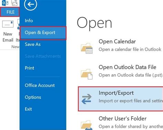
Task: Click the Print menu entry
Action: 30,68
